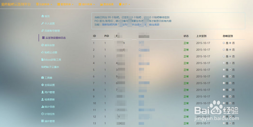Select 云签到设置和日志 calendar item
Screen dimensions: 253x127
point(54,38)
